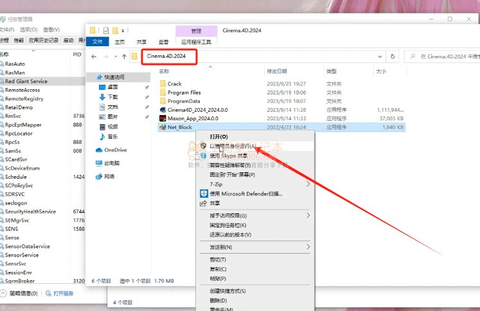Image resolution: width=480 pixels, height=311 pixels.
Task: Select the Net_Block application file
Action: tap(281, 127)
